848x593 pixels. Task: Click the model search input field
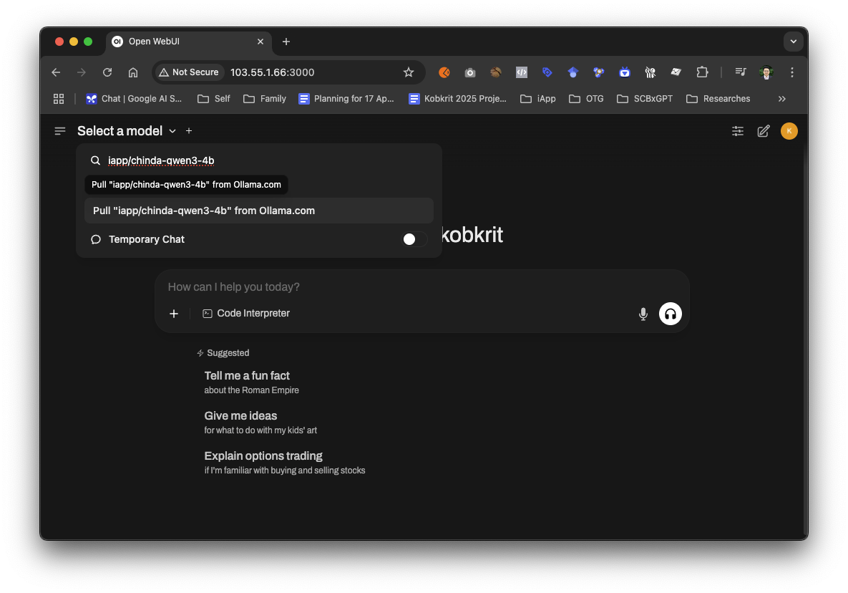coord(265,160)
